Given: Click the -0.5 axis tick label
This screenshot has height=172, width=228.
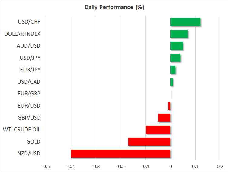Looking at the screenshot, I should coord(46,167).
